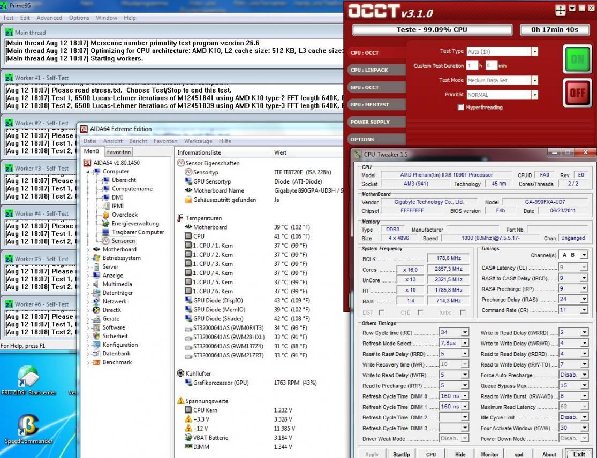Click the GPU Diode (DispIO) sensor icon

coord(188,301)
